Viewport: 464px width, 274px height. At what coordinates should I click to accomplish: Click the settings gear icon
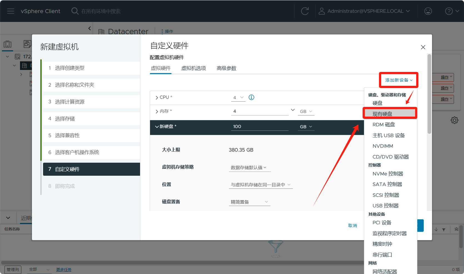click(x=454, y=120)
